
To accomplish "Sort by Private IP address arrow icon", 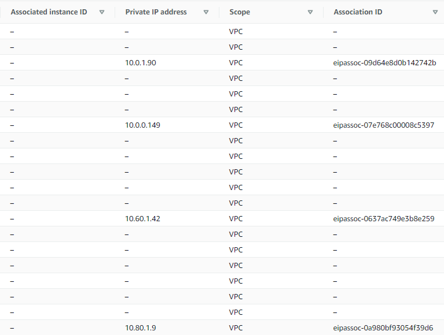I will coord(206,12).
